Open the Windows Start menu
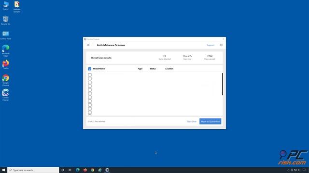 [3, 170]
